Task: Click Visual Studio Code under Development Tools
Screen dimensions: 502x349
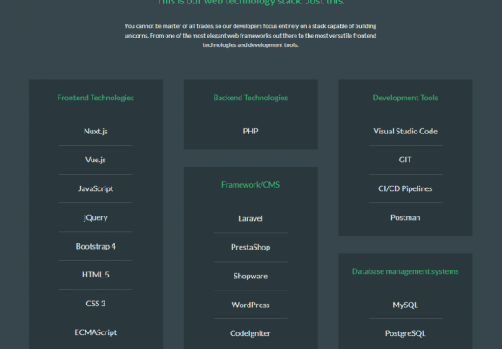Action: pyautogui.click(x=405, y=132)
